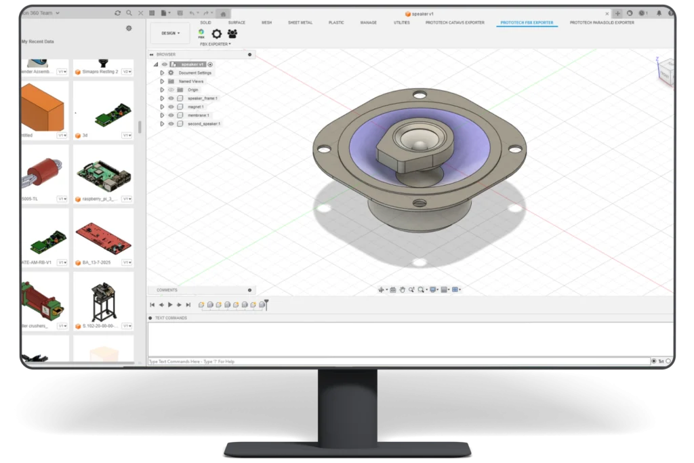This screenshot has width=694, height=463.
Task: Click the Undo icon in the top toolbar
Action: (192, 12)
